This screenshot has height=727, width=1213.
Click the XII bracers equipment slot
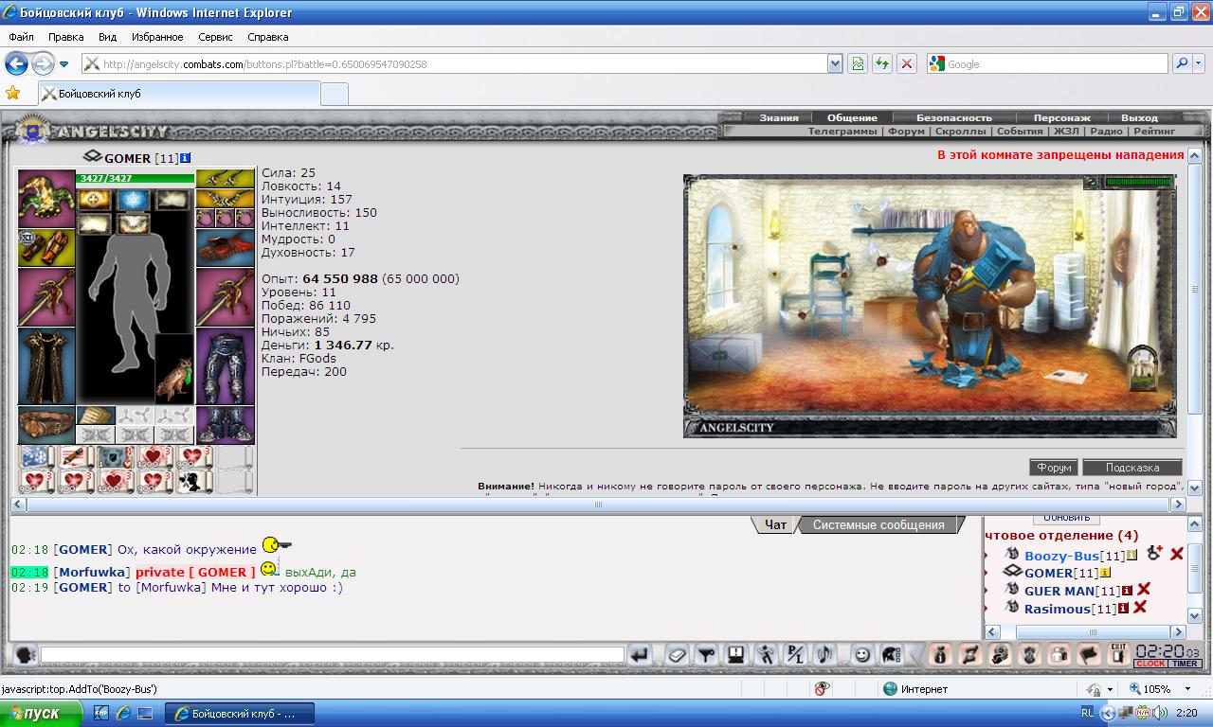(46, 248)
